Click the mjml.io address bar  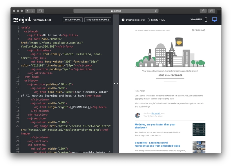pyautogui.click(x=116, y=11)
